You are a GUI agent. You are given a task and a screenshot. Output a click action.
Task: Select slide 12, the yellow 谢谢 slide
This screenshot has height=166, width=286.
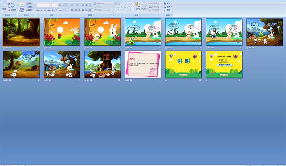coord(183,64)
